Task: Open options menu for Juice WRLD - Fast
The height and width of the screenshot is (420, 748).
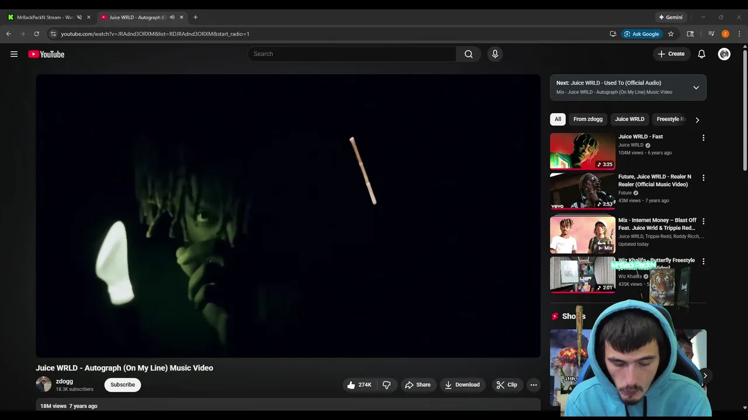Action: [x=704, y=138]
